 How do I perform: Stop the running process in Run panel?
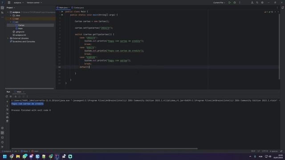tap(11, 96)
